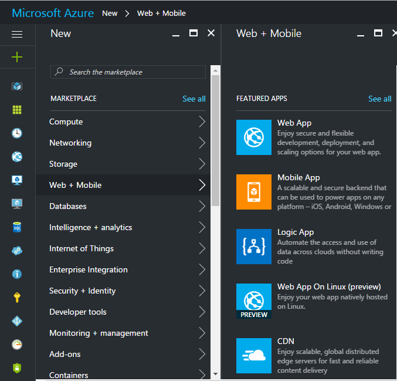Open the Internet of Things category
This screenshot has height=381, width=397.
point(123,248)
